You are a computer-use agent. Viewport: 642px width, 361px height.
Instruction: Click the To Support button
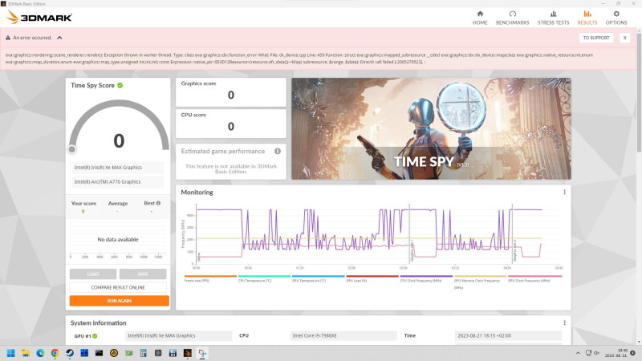pyautogui.click(x=596, y=38)
